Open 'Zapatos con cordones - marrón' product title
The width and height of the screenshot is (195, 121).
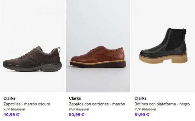[97, 104]
